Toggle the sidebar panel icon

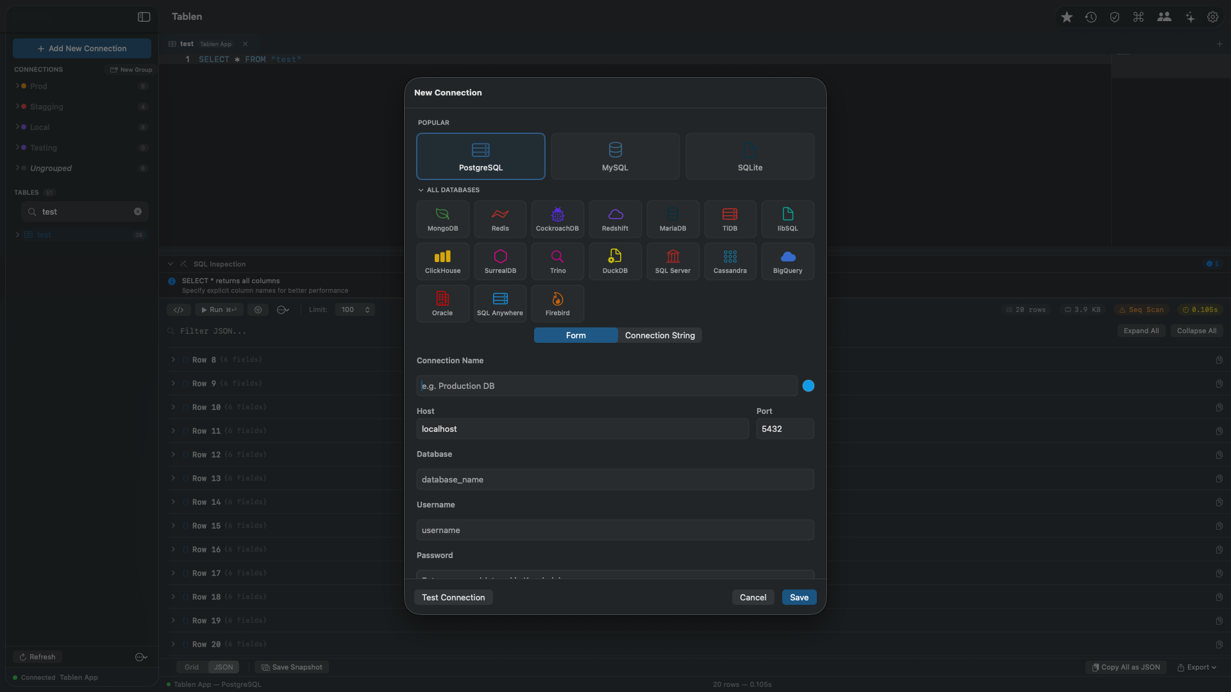tap(144, 17)
